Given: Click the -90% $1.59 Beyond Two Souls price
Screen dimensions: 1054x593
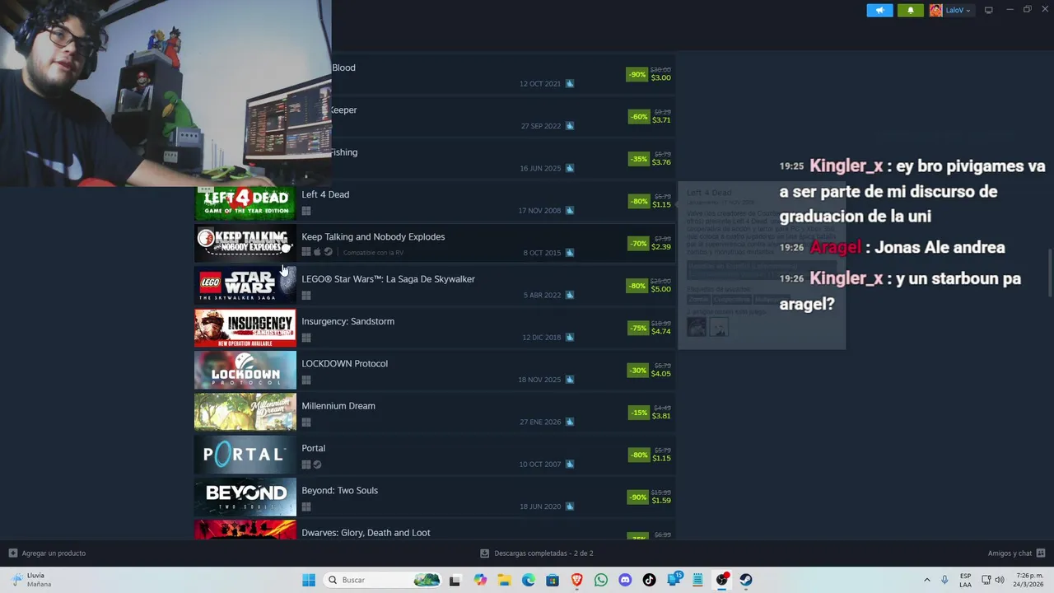Looking at the screenshot, I should coord(650,497).
